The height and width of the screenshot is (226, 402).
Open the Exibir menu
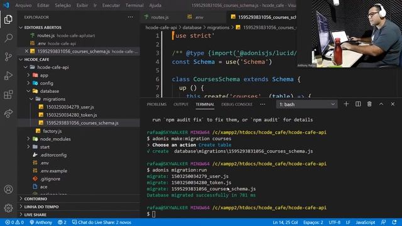(82, 5)
